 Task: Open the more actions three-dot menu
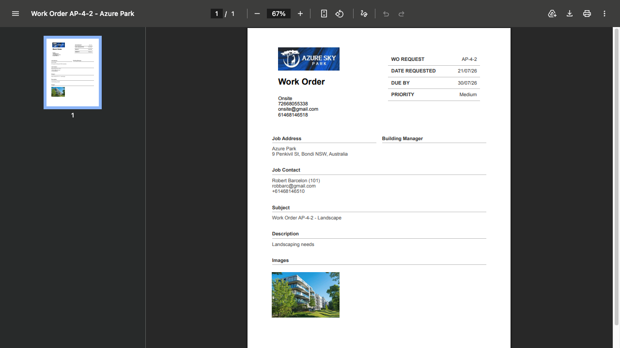pos(604,14)
